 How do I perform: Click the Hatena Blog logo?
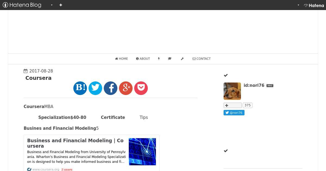tap(22, 5)
